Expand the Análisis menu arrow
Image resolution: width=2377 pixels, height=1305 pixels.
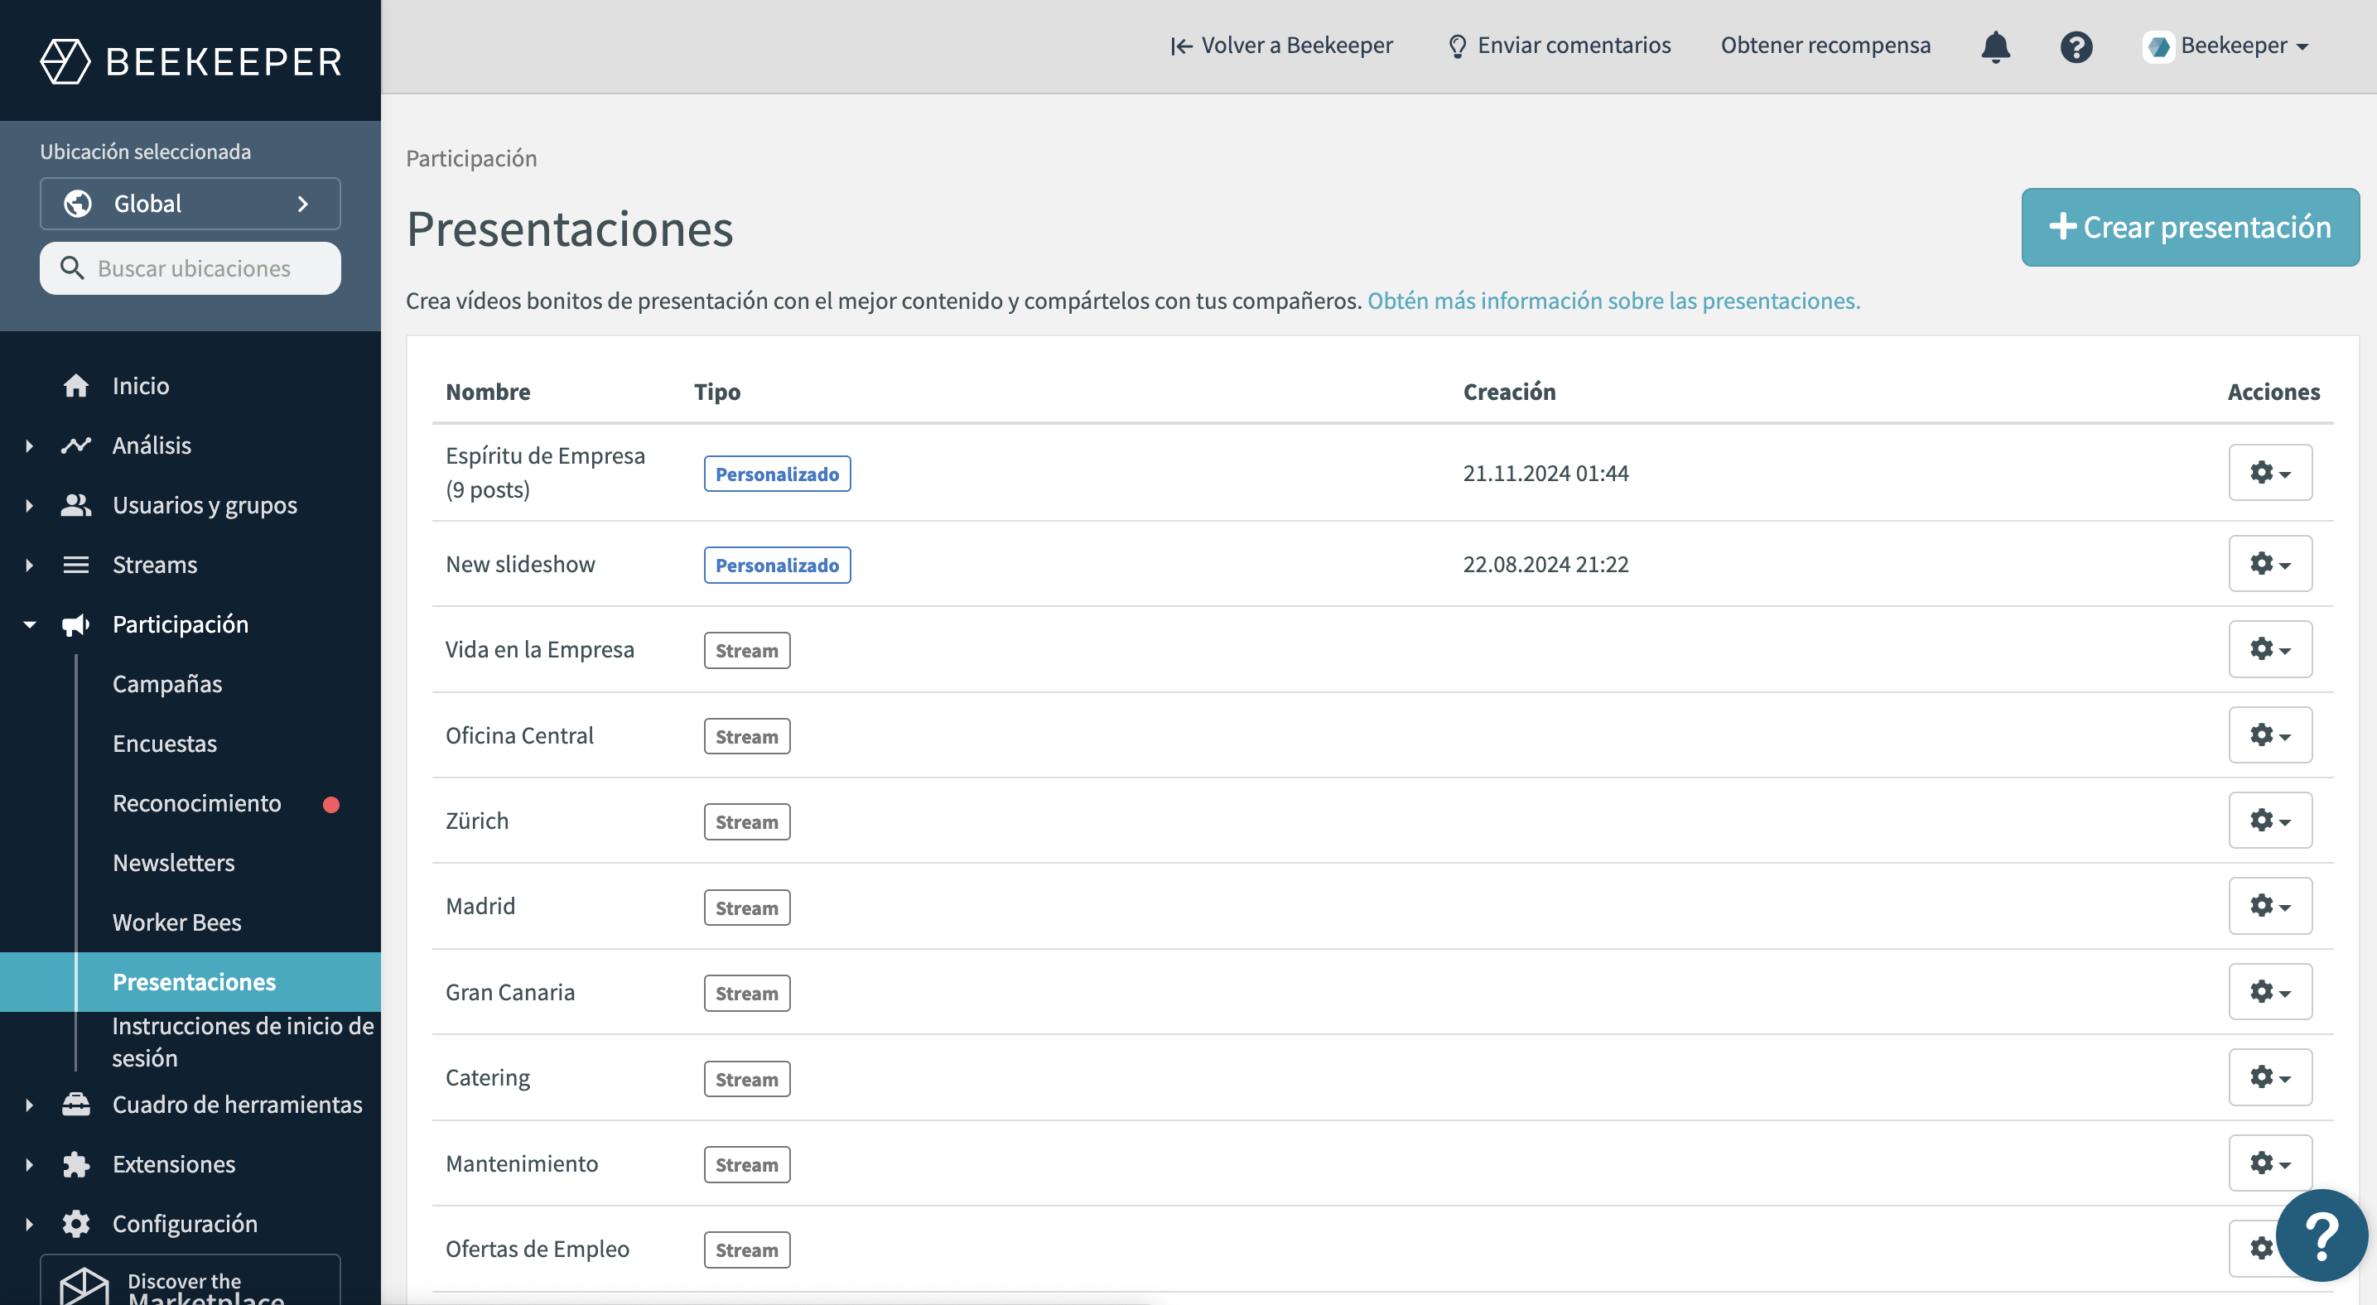pyautogui.click(x=30, y=446)
